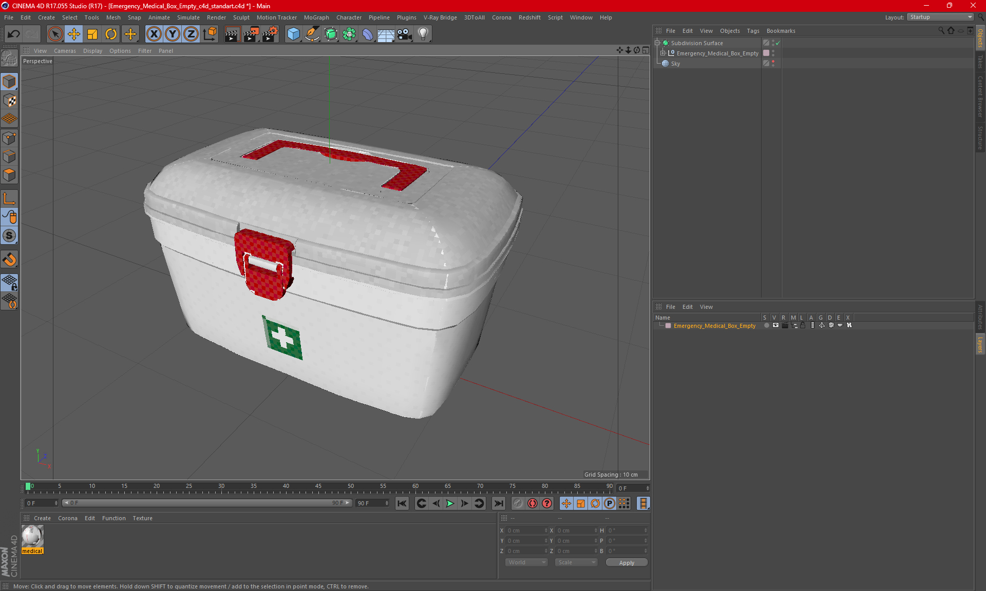
Task: Click Object Manager Bookmarks menu
Action: pyautogui.click(x=781, y=31)
